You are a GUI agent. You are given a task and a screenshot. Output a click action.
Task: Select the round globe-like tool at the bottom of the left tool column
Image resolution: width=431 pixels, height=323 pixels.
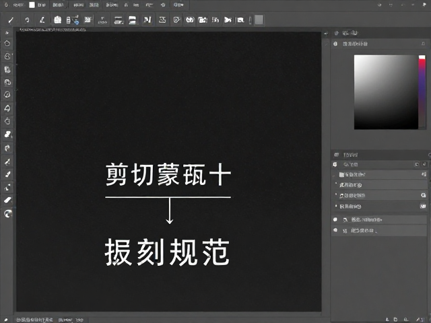tap(8, 213)
